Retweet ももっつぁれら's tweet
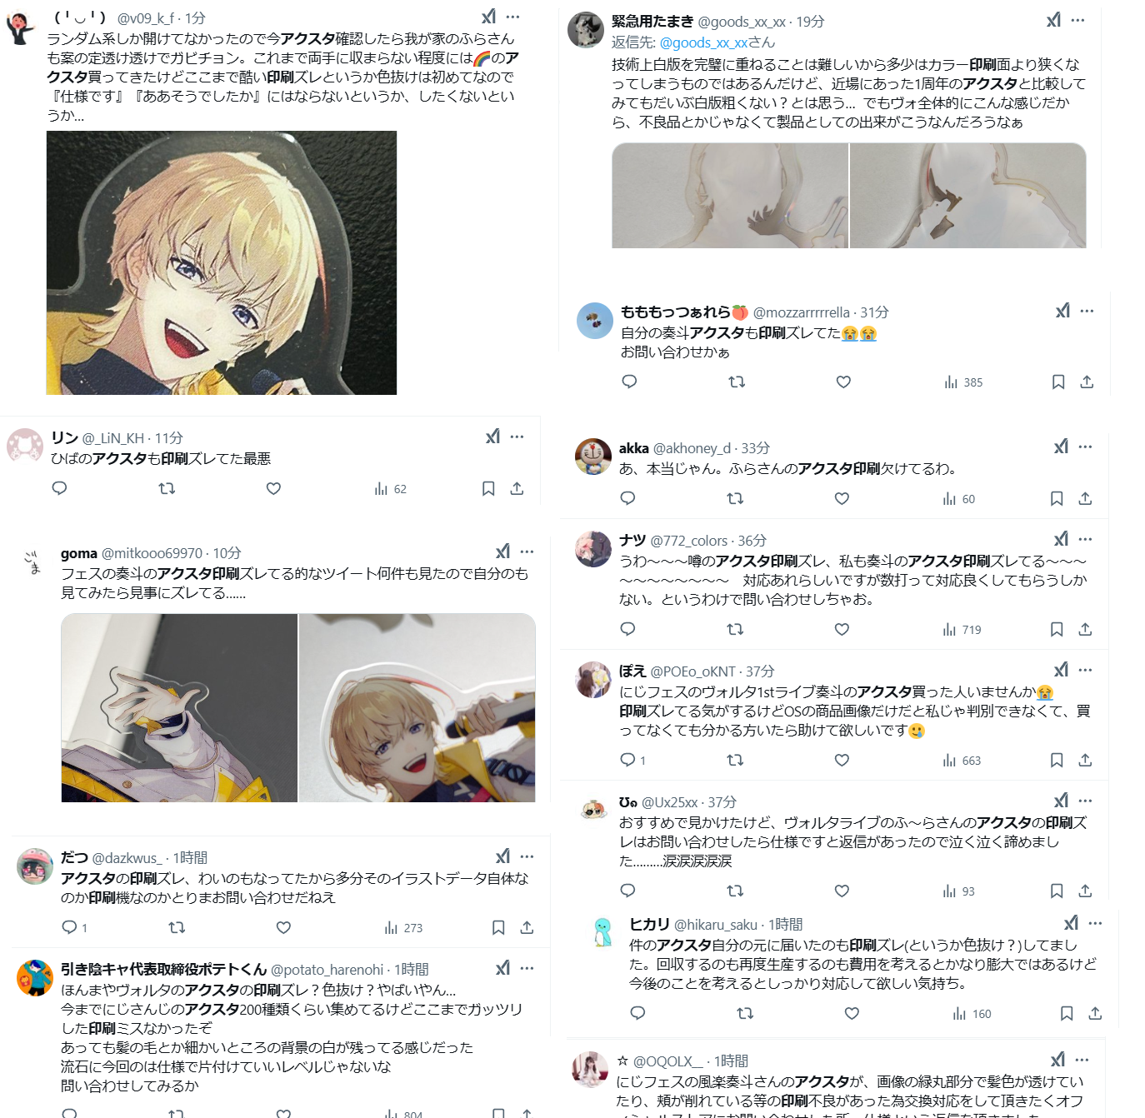 [737, 382]
